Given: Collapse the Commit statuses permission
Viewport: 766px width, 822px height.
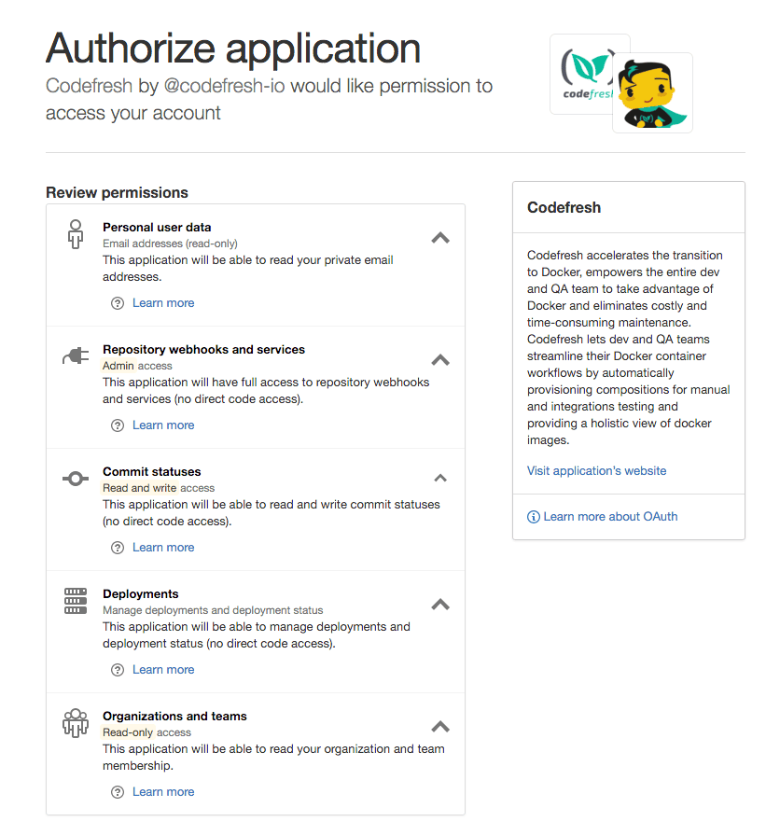Looking at the screenshot, I should (440, 478).
